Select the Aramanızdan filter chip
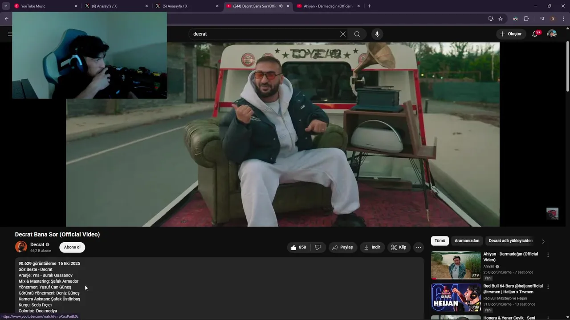Image resolution: width=570 pixels, height=320 pixels. point(467,240)
